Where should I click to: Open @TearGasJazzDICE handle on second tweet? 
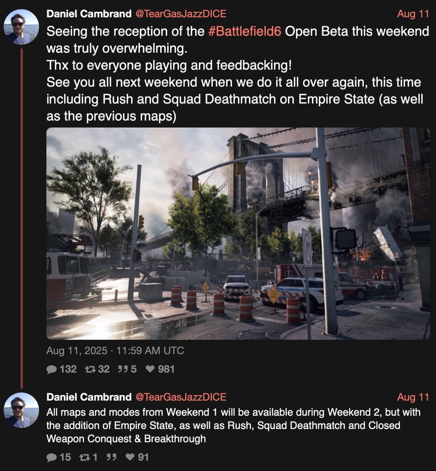[x=181, y=397]
